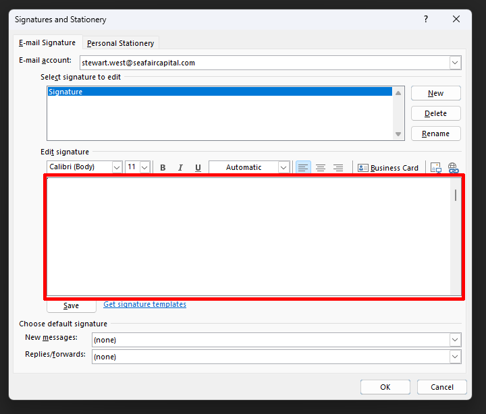Click the insert hyperlink icon
The width and height of the screenshot is (486, 414).
click(453, 168)
